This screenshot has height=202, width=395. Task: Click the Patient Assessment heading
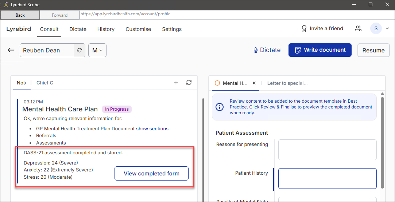[242, 132]
